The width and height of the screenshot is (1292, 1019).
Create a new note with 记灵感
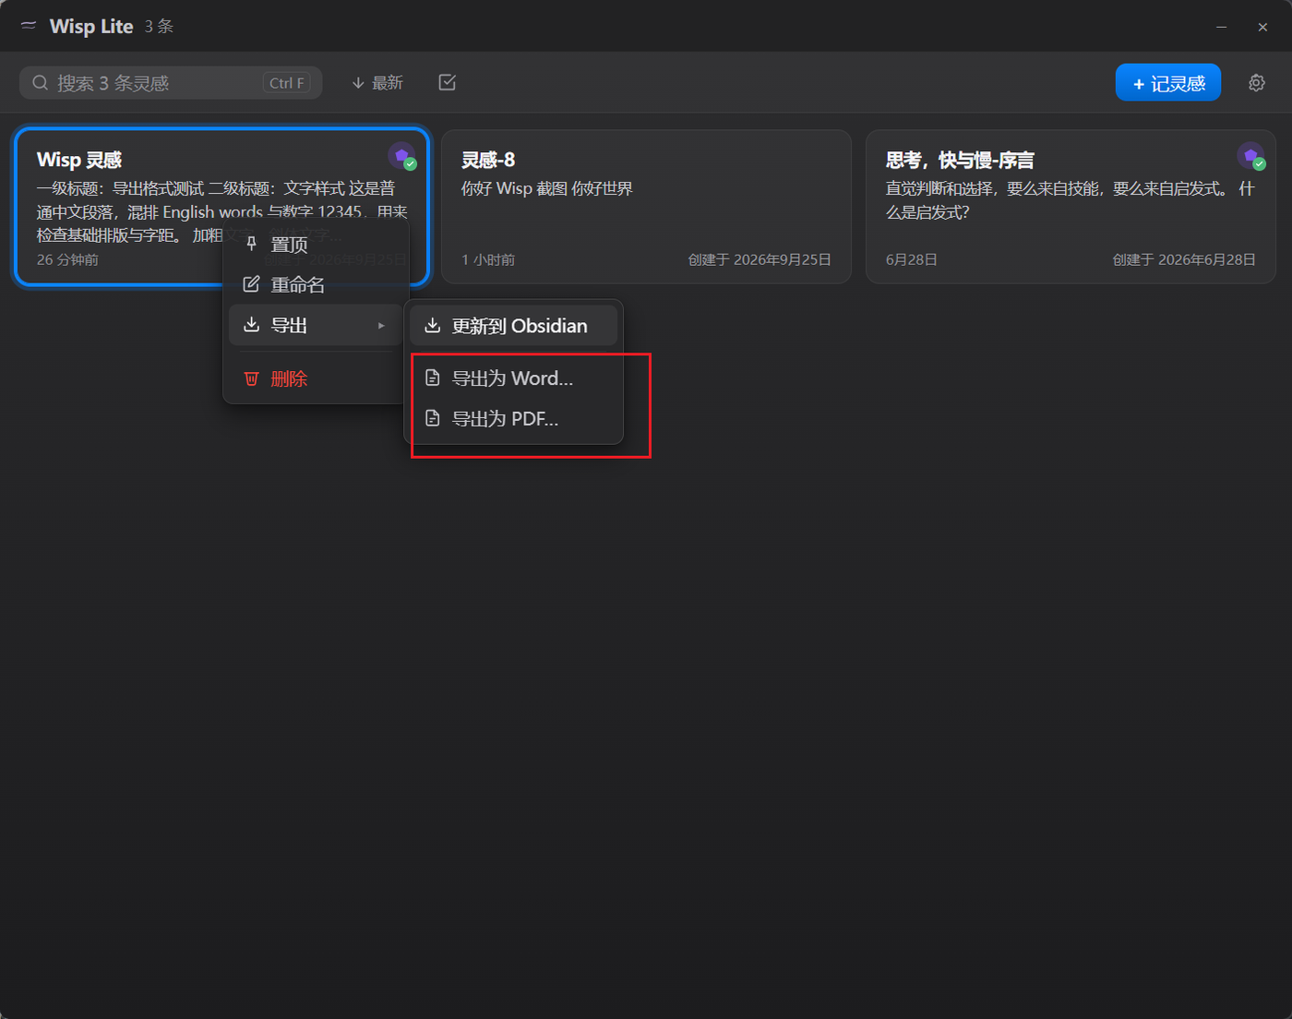tap(1168, 83)
